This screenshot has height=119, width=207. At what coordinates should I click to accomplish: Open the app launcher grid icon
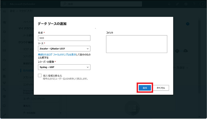pos(4,4)
